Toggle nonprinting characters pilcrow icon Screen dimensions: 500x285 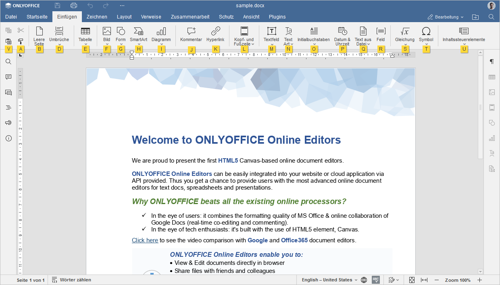492,62
